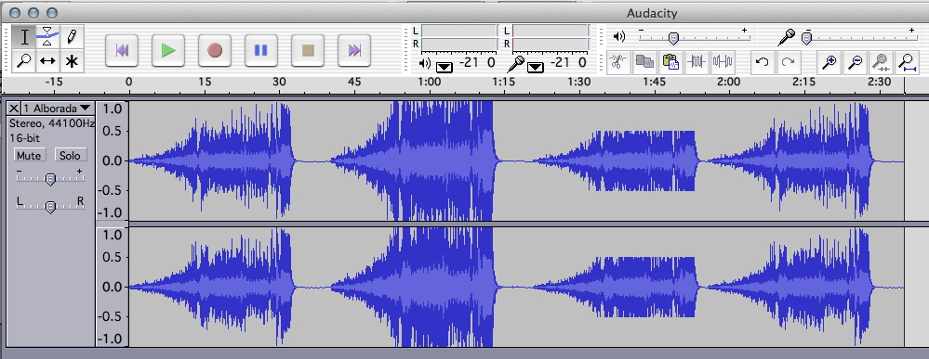Click Fit Selection in window icon

point(881,61)
